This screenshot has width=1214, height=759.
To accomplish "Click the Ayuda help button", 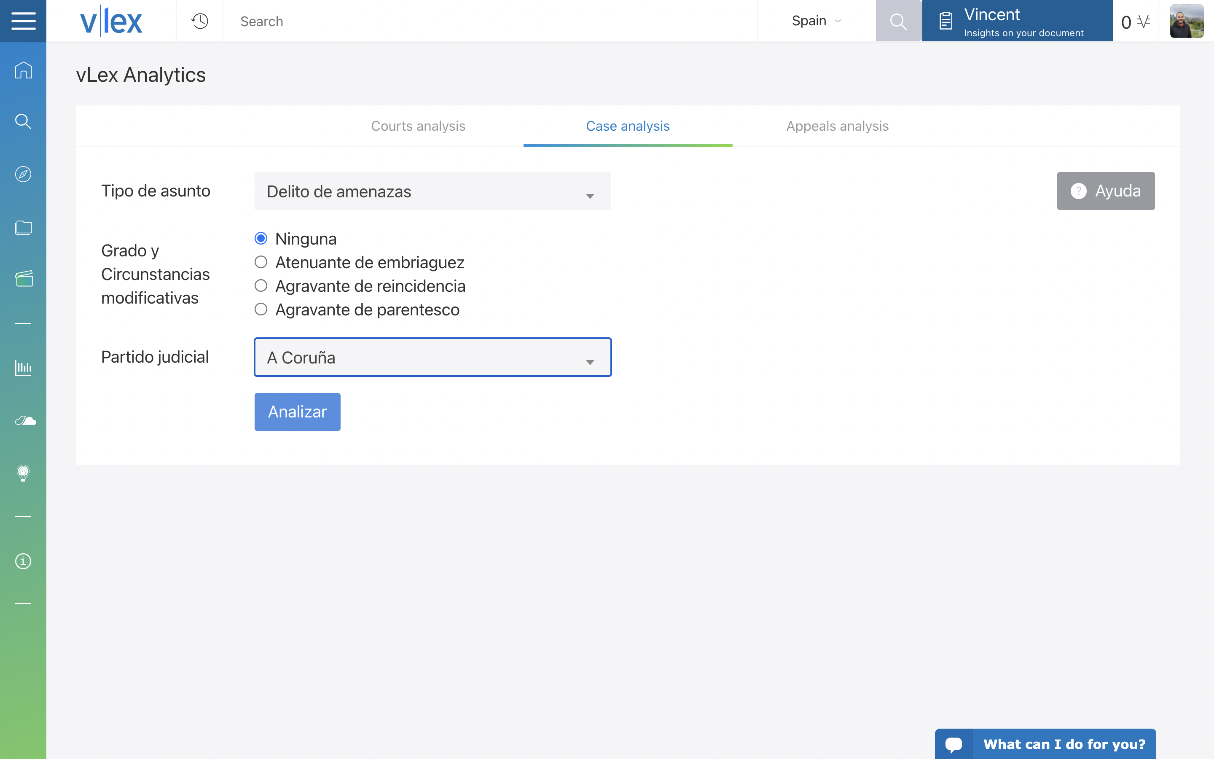I will 1105,191.
